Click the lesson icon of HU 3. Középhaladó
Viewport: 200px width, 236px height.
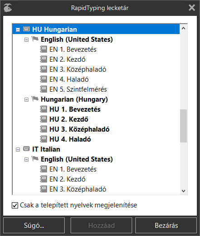pos(43,129)
